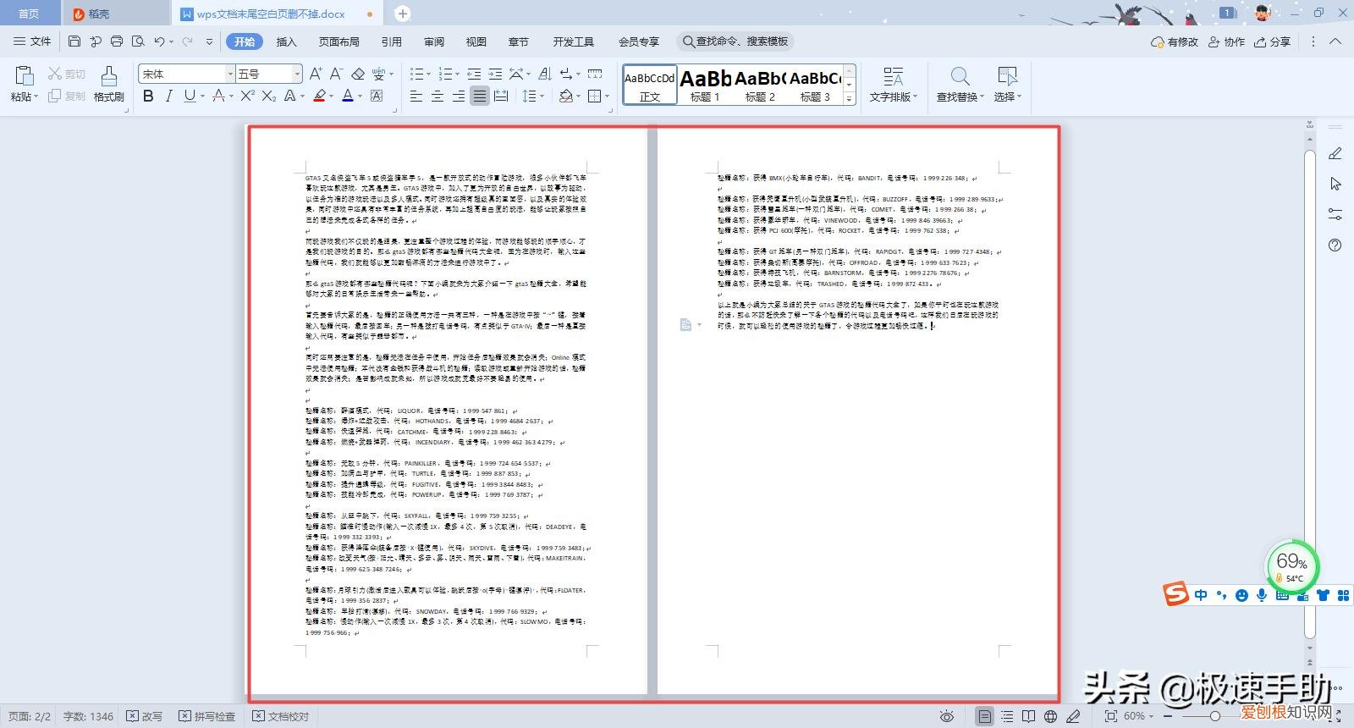
Task: Click the show ruler tab-stops icon
Action: click(x=595, y=74)
